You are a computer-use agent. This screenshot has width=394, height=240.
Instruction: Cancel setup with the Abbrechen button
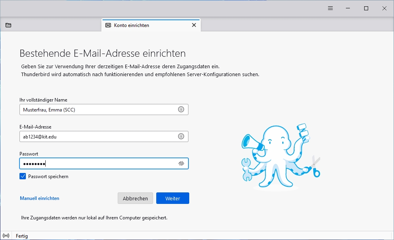(135, 198)
